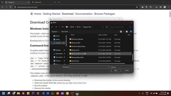Select the WinHTTrack folder

pyautogui.click(x=100, y=61)
